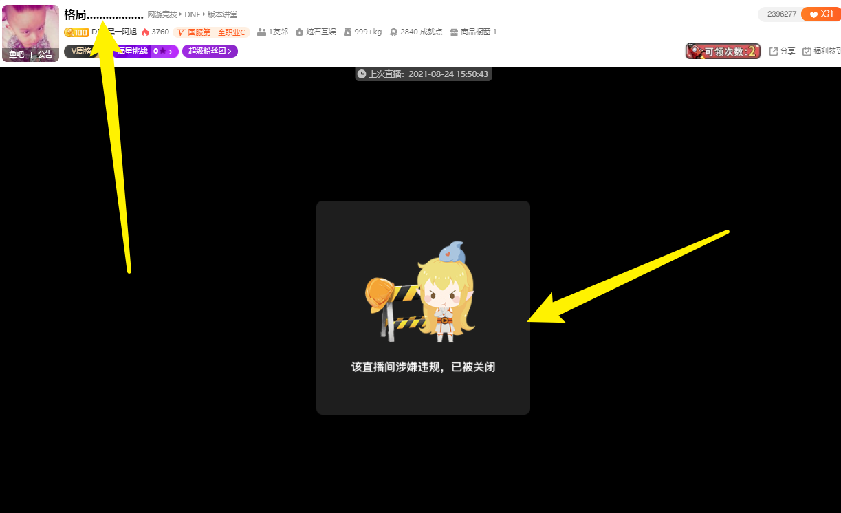The image size is (841, 513).
Task: Click the follower count 2396277
Action: point(782,14)
